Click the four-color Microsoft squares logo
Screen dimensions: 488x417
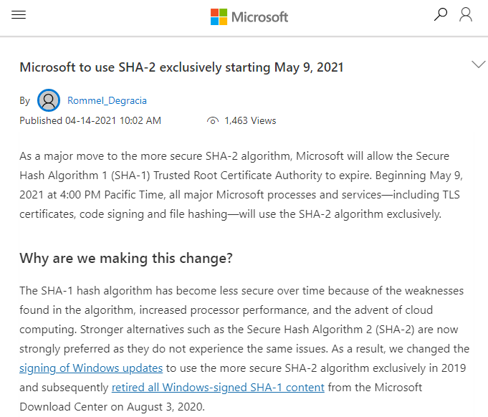pyautogui.click(x=219, y=16)
